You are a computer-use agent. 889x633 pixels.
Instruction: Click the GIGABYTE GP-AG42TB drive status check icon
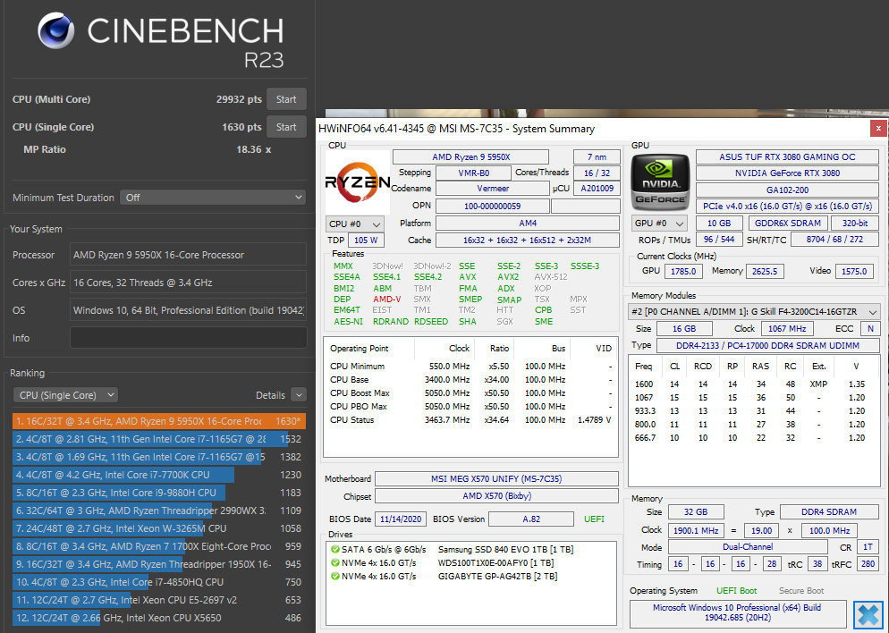pos(335,577)
